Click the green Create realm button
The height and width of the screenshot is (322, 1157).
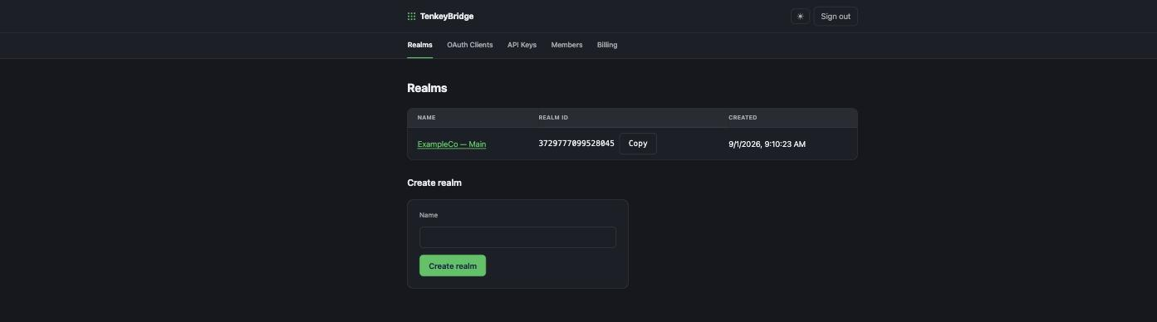[453, 266]
